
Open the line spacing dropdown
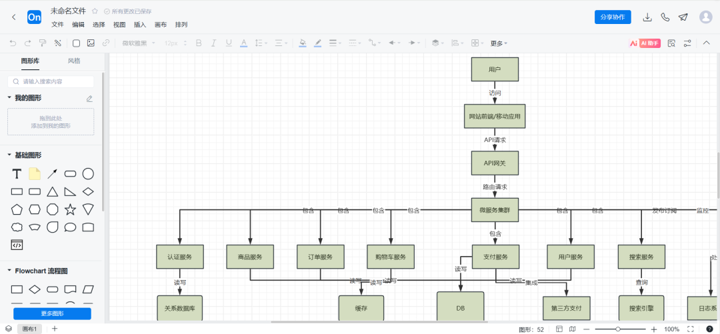261,43
